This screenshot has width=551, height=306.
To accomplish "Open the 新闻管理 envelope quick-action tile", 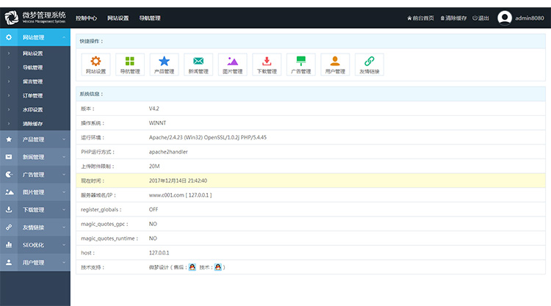I will tap(198, 65).
